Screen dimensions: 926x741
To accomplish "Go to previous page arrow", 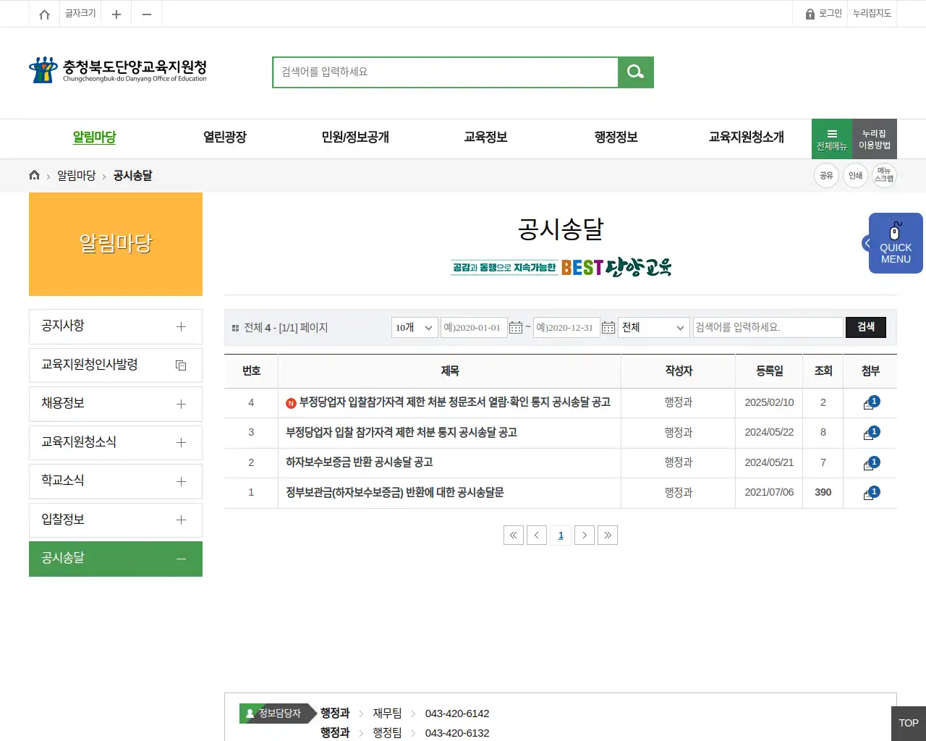I will point(537,535).
